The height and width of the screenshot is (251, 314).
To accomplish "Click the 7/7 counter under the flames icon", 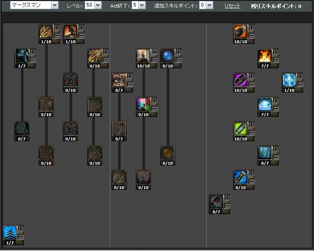I will pos(265,66).
